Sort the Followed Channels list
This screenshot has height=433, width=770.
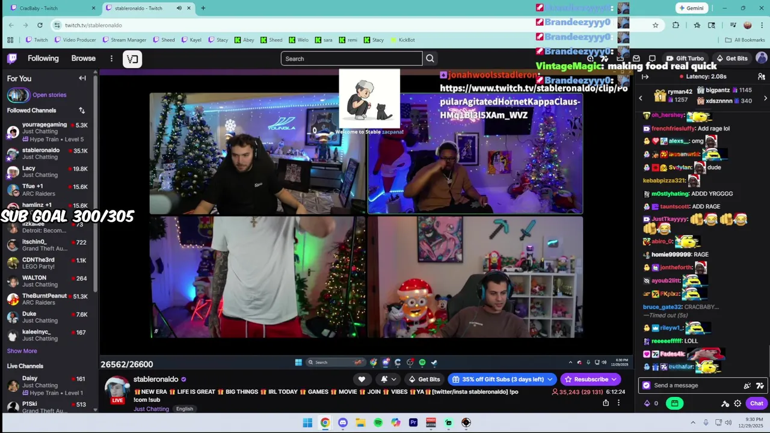click(x=82, y=111)
